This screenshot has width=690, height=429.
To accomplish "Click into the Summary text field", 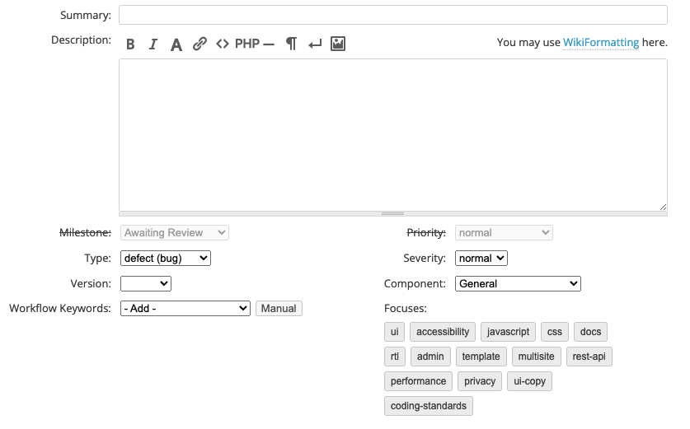I will 392,16.
